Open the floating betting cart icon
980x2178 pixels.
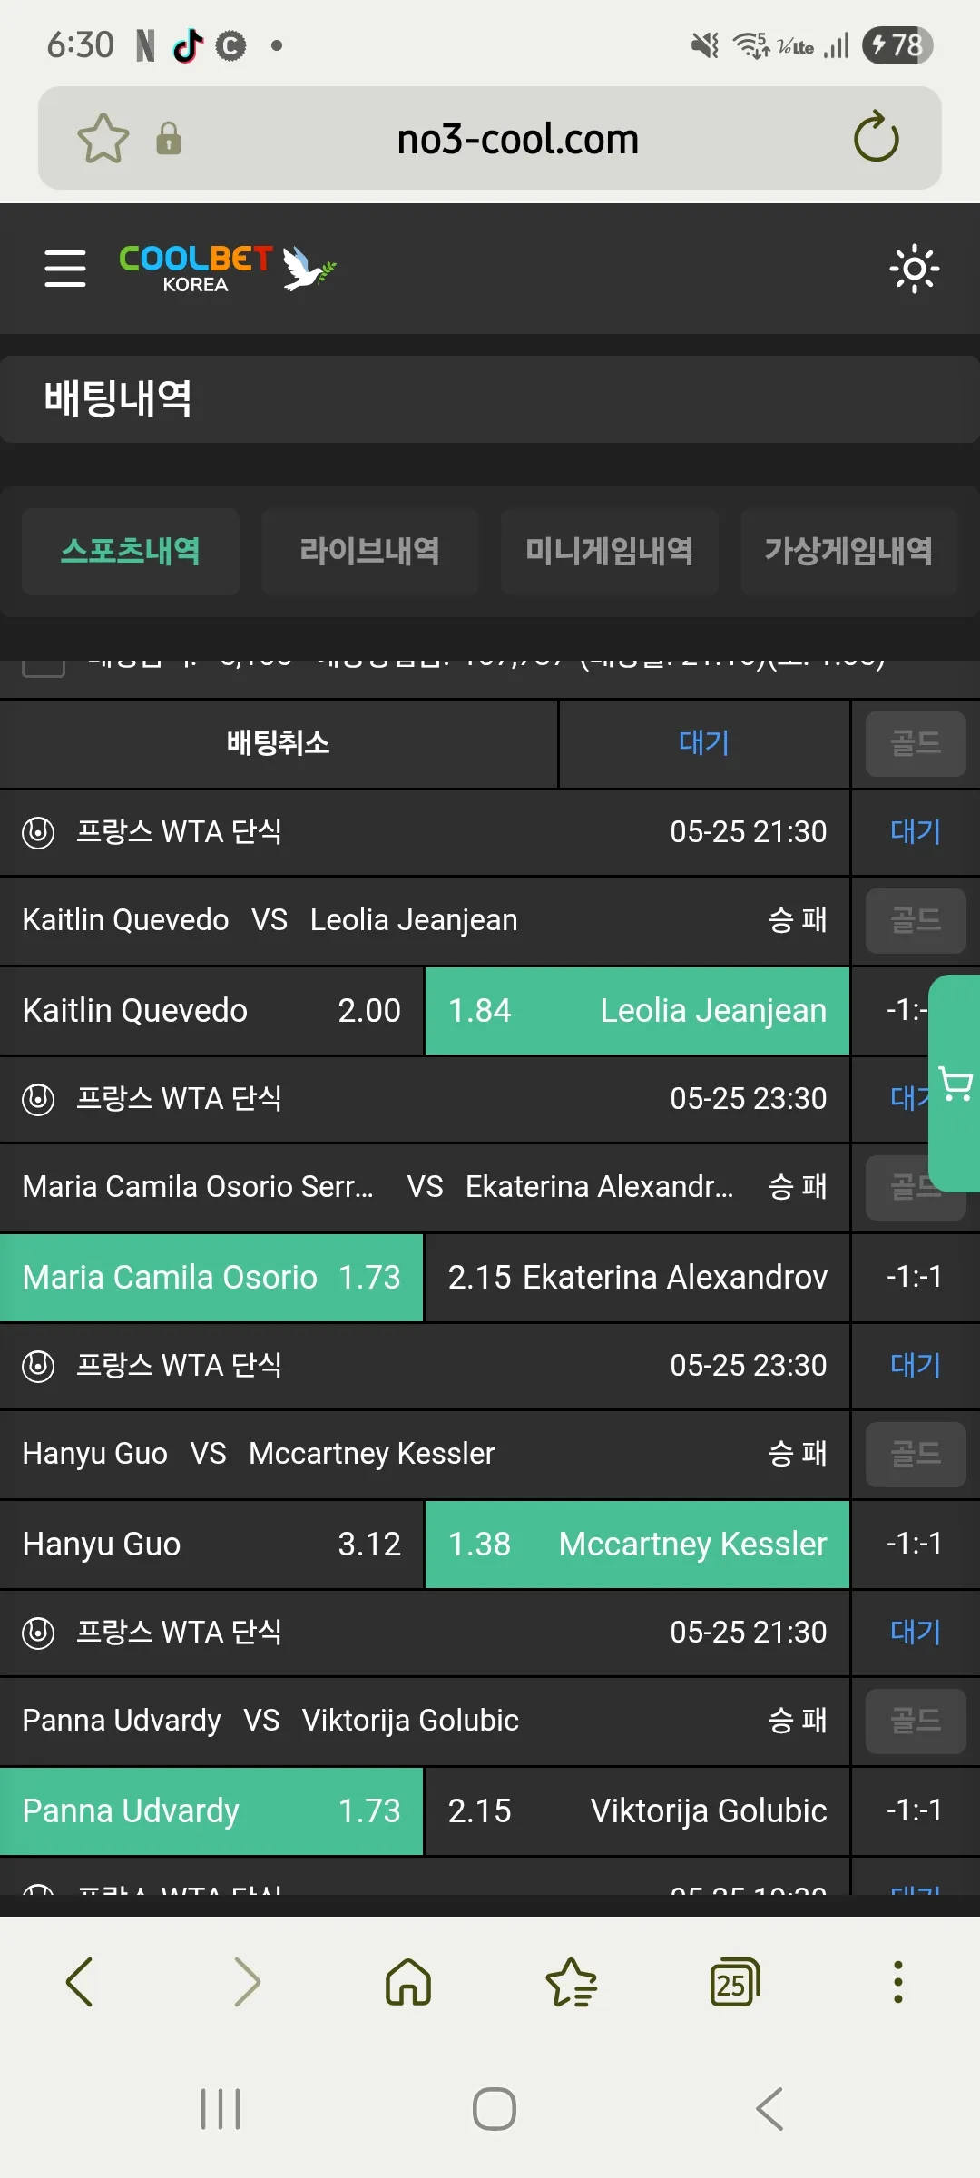(x=955, y=1084)
